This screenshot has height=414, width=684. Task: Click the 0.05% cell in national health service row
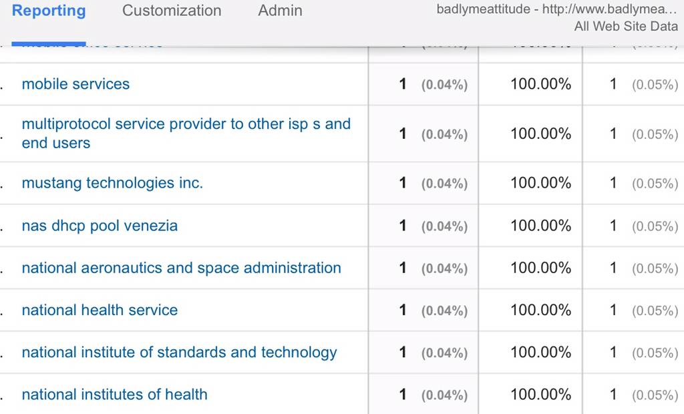pyautogui.click(x=655, y=310)
